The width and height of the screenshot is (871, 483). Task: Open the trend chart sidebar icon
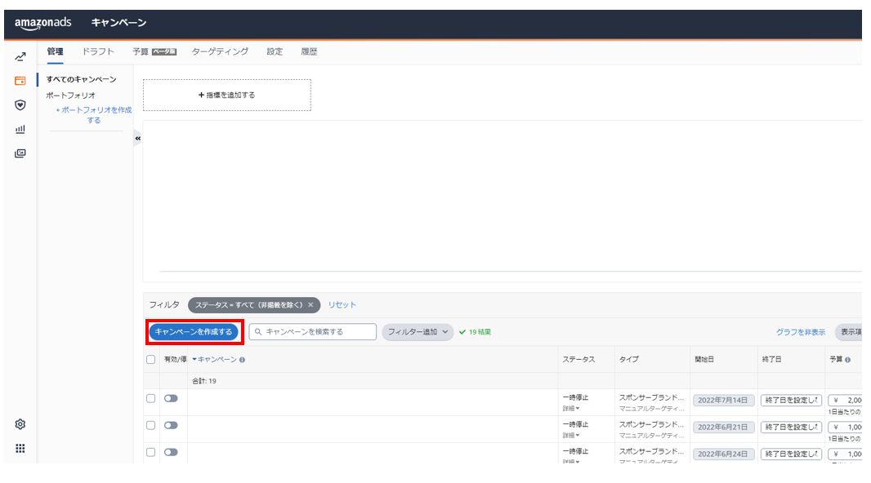point(20,56)
